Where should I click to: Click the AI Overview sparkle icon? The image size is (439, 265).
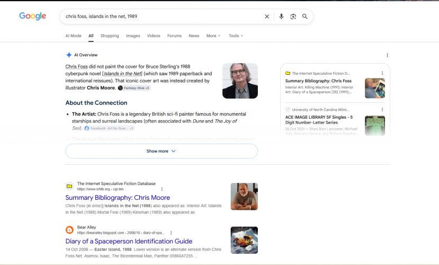click(69, 55)
